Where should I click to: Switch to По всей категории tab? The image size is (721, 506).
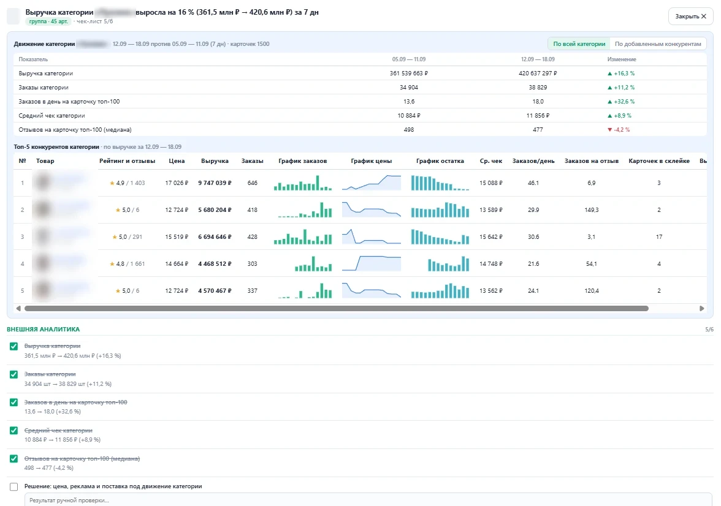(x=579, y=43)
